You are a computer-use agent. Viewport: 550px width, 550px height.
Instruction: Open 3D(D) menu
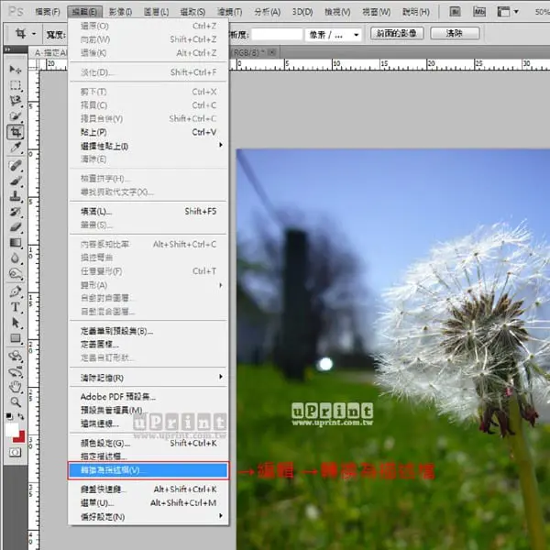tap(302, 12)
